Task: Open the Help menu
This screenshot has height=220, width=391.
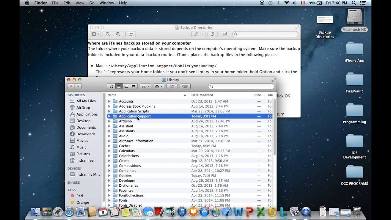Action: 123,3
